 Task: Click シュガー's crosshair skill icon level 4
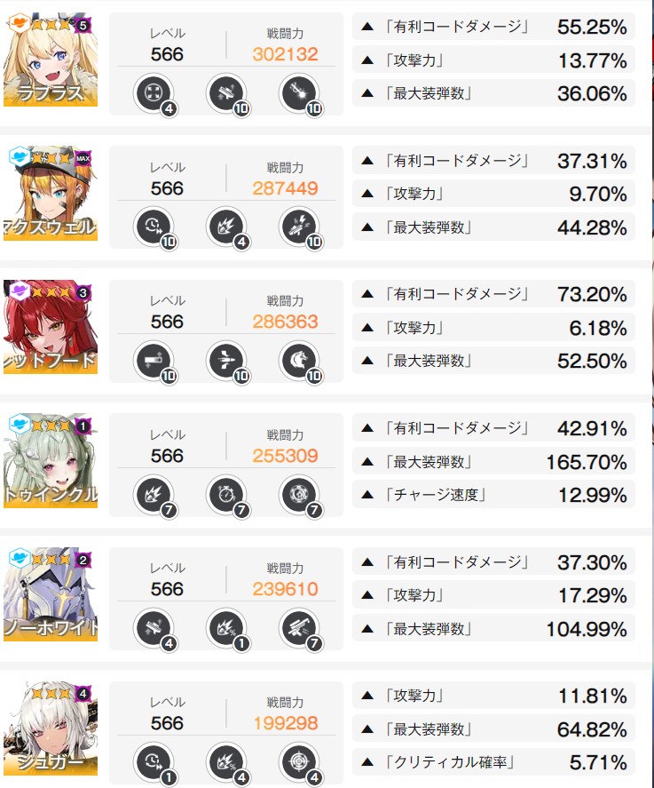pyautogui.click(x=299, y=762)
